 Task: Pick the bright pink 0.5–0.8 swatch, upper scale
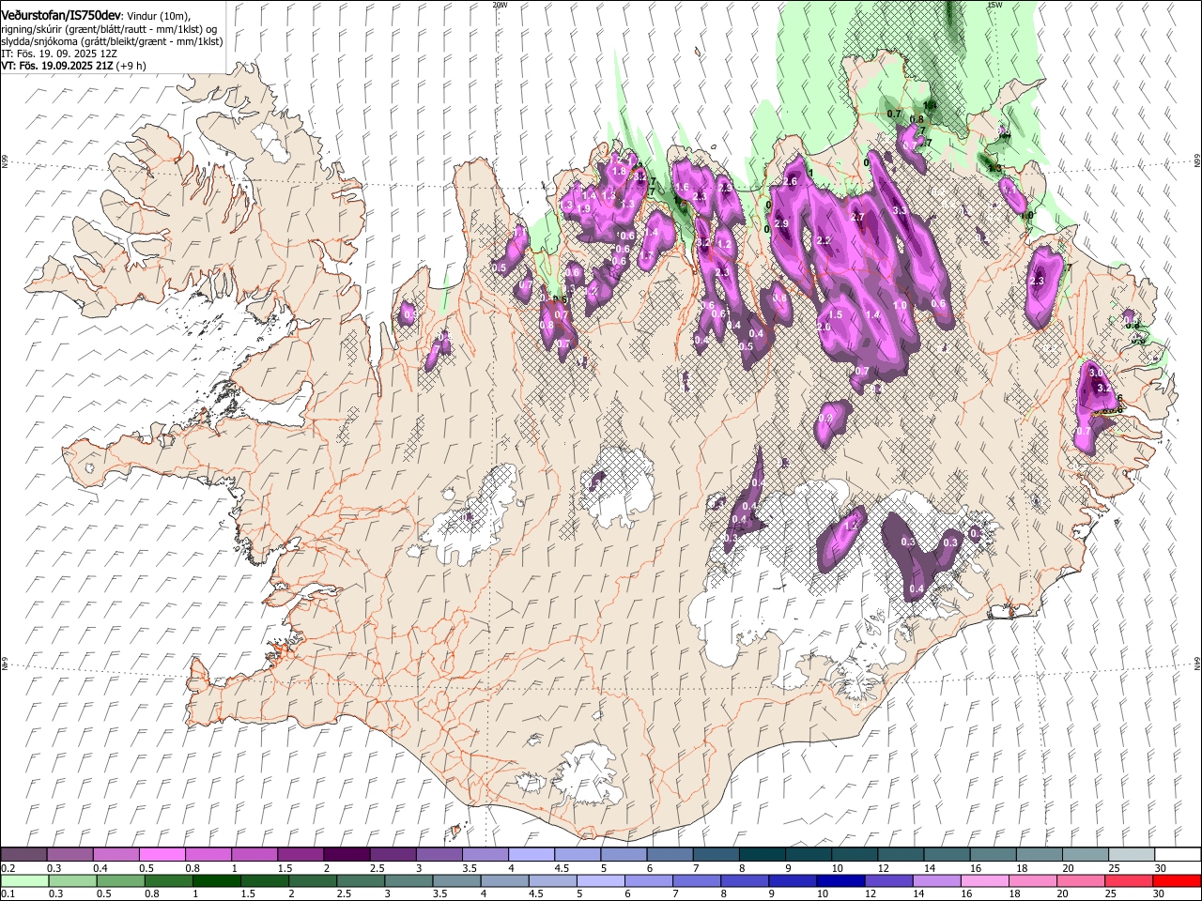pyautogui.click(x=162, y=854)
